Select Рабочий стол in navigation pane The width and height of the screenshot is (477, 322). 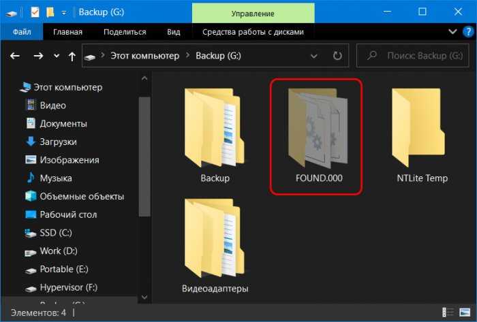(61, 214)
